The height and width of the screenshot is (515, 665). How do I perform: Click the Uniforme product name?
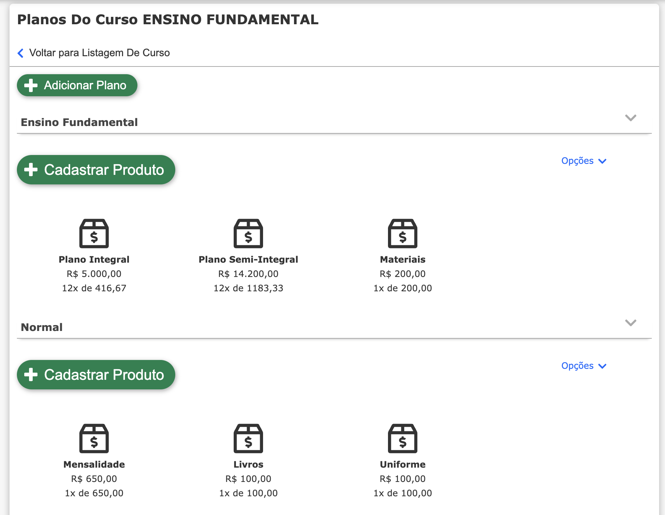[403, 465]
